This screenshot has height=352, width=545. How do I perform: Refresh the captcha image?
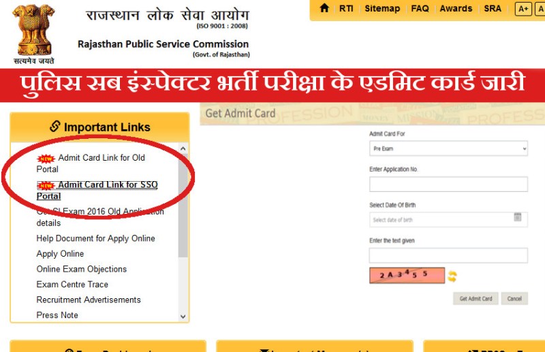(x=452, y=276)
